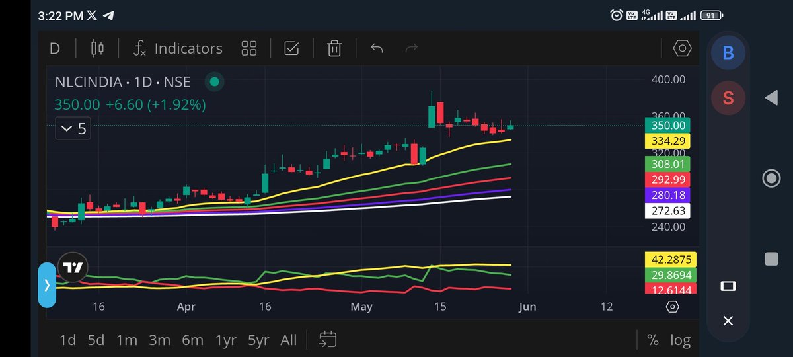Remove drawings with the trash icon

click(x=334, y=48)
